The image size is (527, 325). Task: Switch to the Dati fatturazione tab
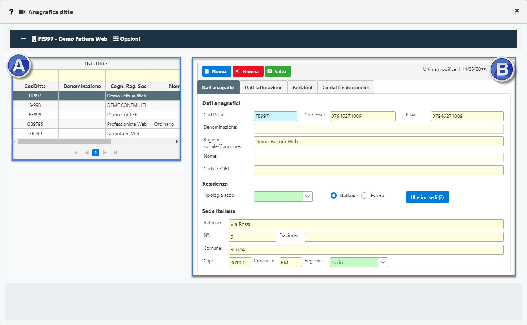click(263, 87)
